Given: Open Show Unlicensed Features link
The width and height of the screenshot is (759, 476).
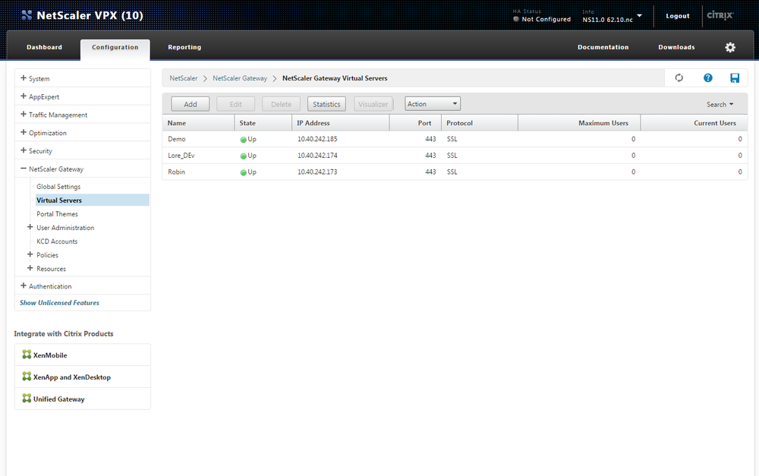Looking at the screenshot, I should coord(59,302).
